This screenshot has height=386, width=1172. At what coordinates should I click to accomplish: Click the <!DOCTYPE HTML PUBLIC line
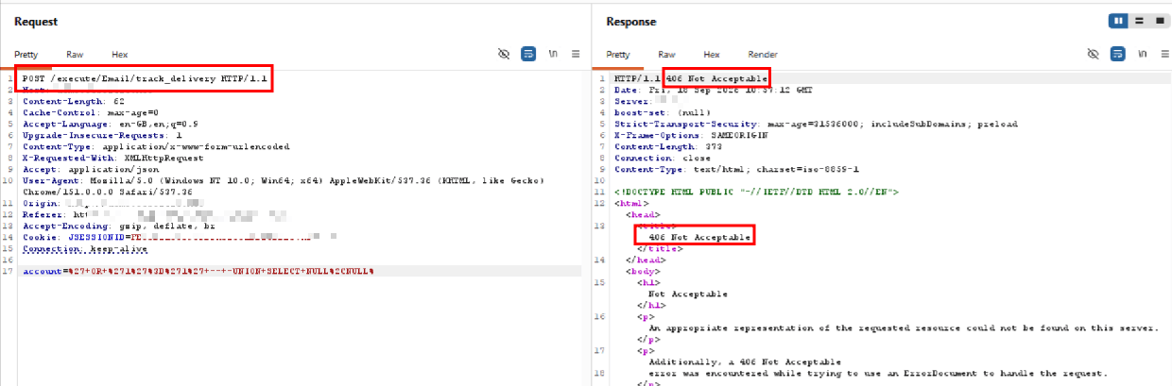pyautogui.click(x=756, y=192)
